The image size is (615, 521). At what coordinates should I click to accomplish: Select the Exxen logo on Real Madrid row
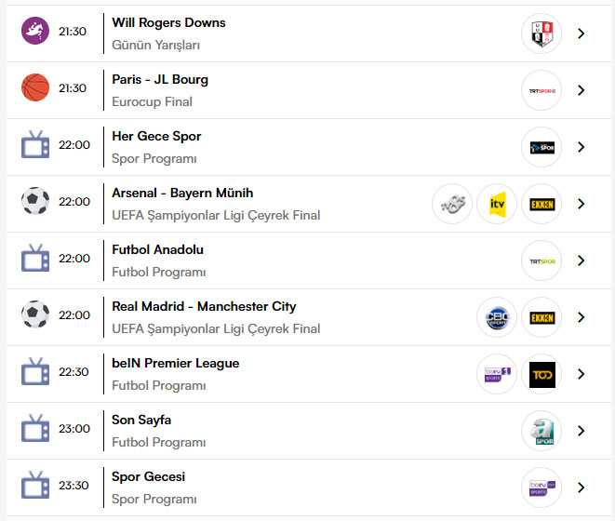[541, 317]
